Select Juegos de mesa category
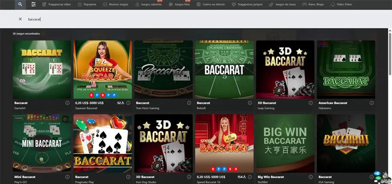This screenshot has width=392, height=184. [282, 4]
